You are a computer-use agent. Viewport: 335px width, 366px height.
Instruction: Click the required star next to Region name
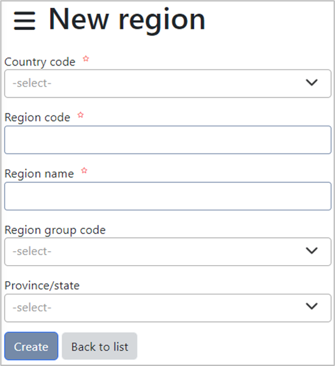pos(84,170)
